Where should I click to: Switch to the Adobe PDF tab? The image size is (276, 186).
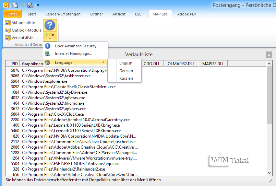point(187,14)
